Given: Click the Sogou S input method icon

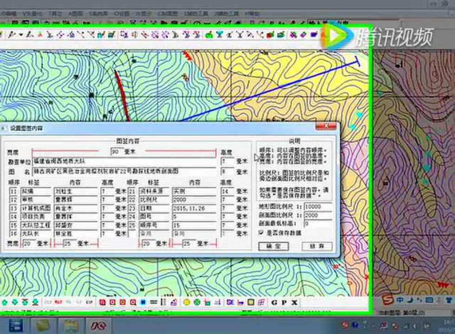Looking at the screenshot, I should coord(387,300).
